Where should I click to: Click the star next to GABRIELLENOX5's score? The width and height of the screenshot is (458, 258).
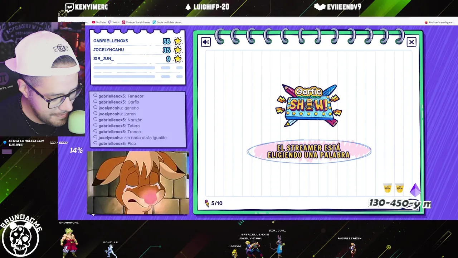pos(178,41)
